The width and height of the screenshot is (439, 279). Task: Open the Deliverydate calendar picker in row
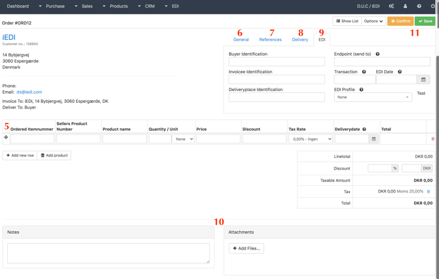click(x=373, y=139)
